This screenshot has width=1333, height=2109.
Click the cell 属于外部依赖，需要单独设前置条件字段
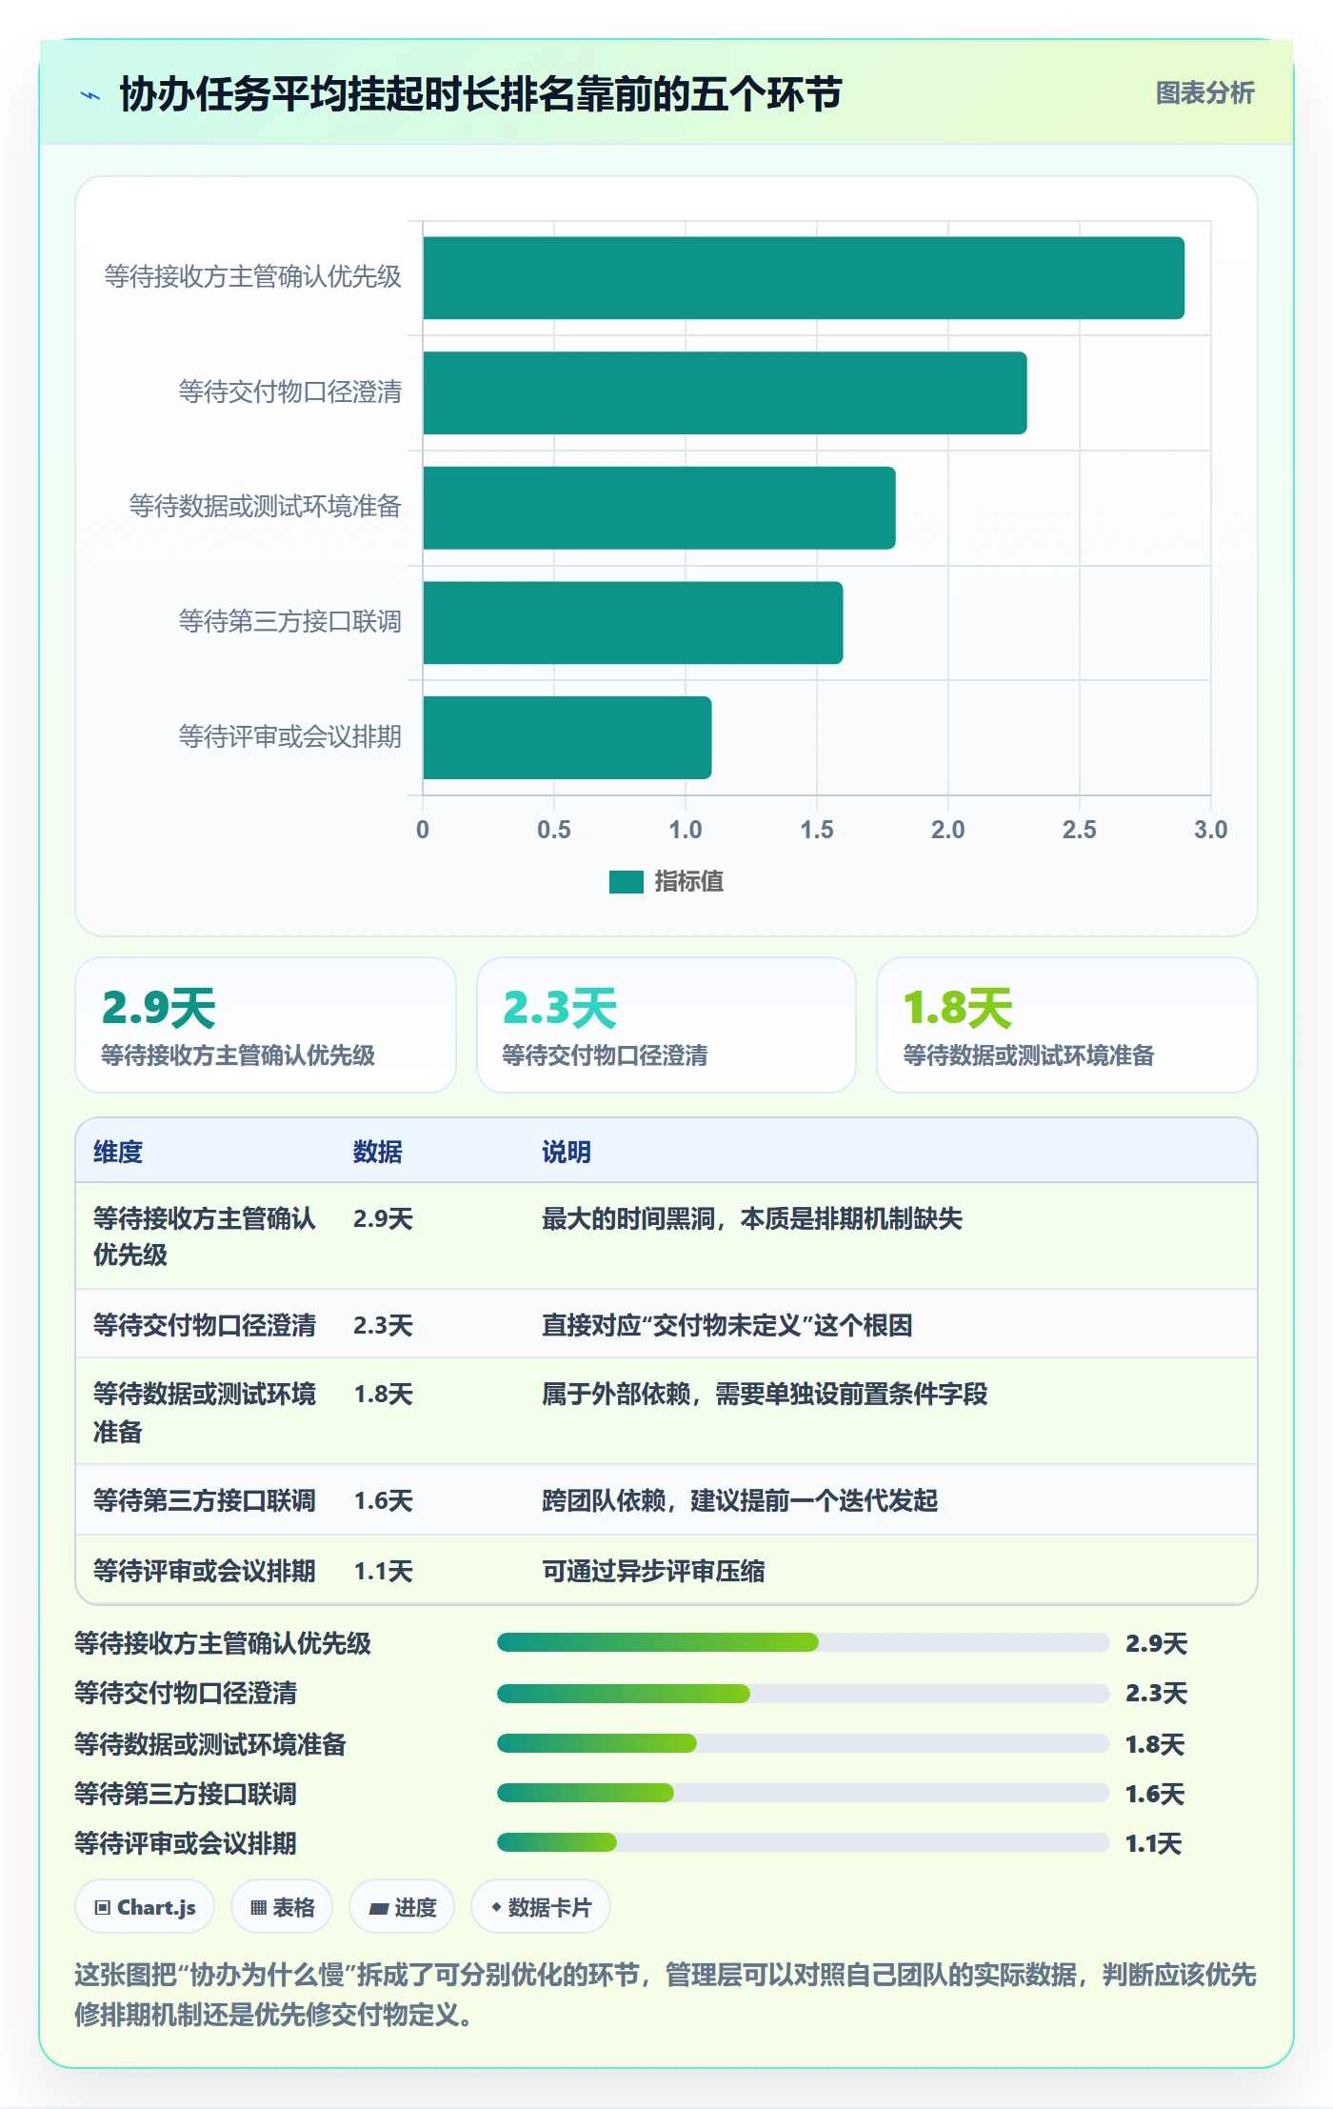click(x=765, y=1394)
